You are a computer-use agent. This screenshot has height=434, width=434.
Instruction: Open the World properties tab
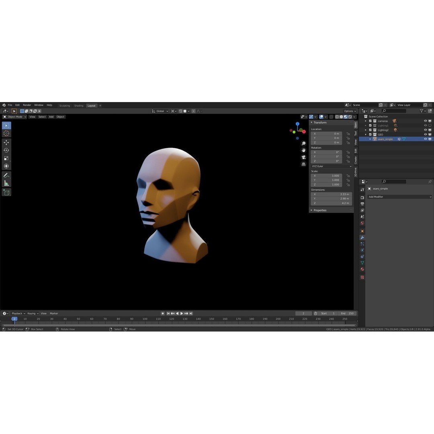point(362,223)
